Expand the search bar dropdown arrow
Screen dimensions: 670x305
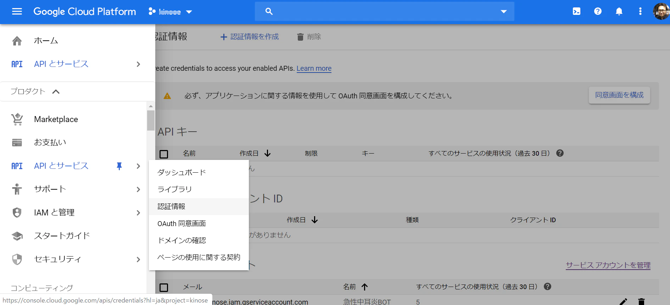[504, 11]
